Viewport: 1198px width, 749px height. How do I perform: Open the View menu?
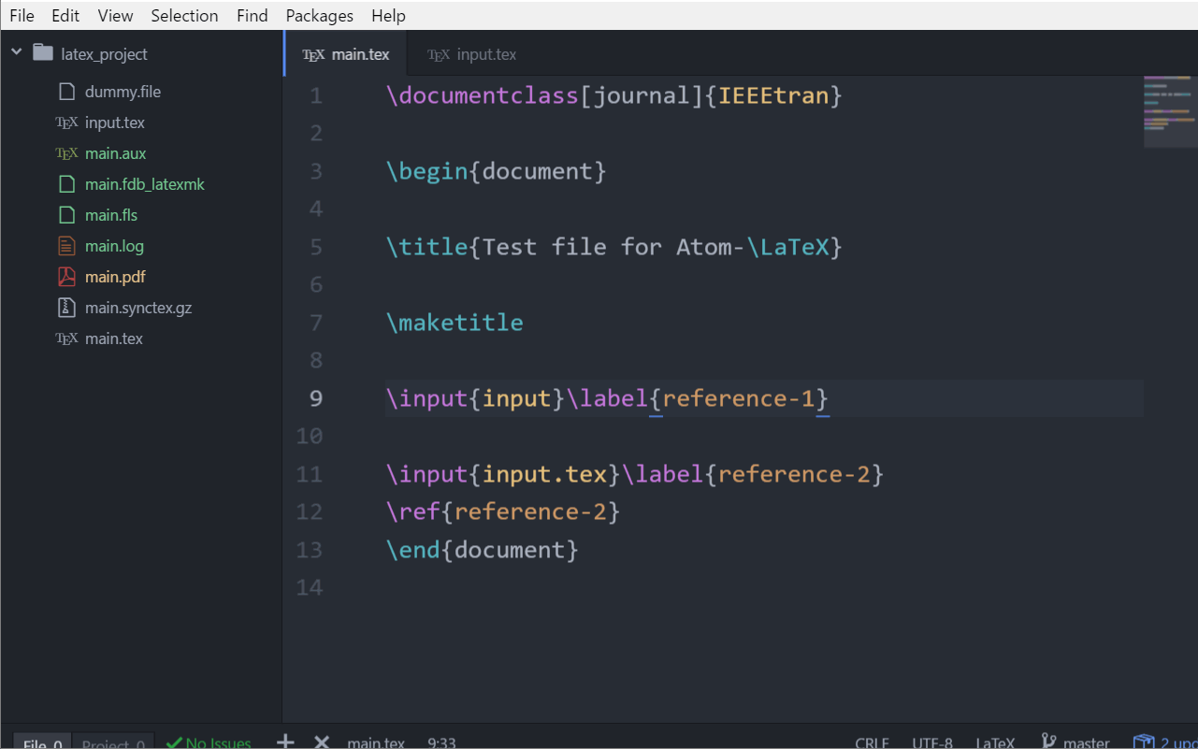[115, 16]
